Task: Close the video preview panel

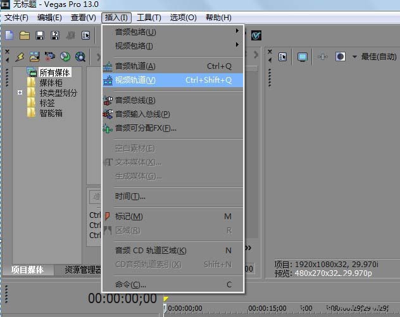Action: pos(270,51)
